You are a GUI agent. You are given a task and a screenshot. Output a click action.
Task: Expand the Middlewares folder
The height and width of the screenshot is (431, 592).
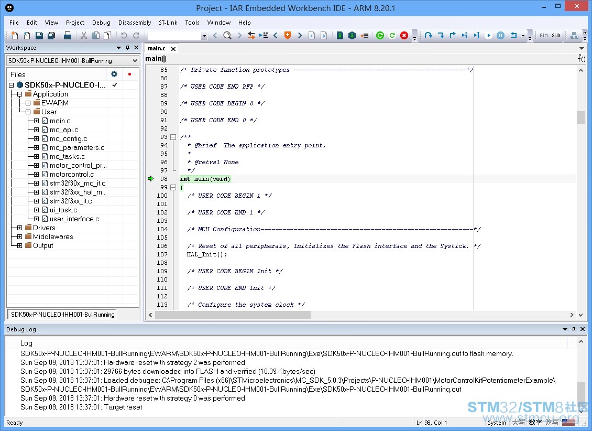coord(19,236)
